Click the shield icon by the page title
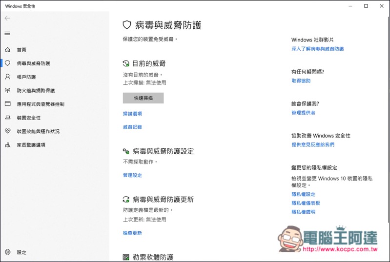The height and width of the screenshot is (262, 390). point(127,25)
